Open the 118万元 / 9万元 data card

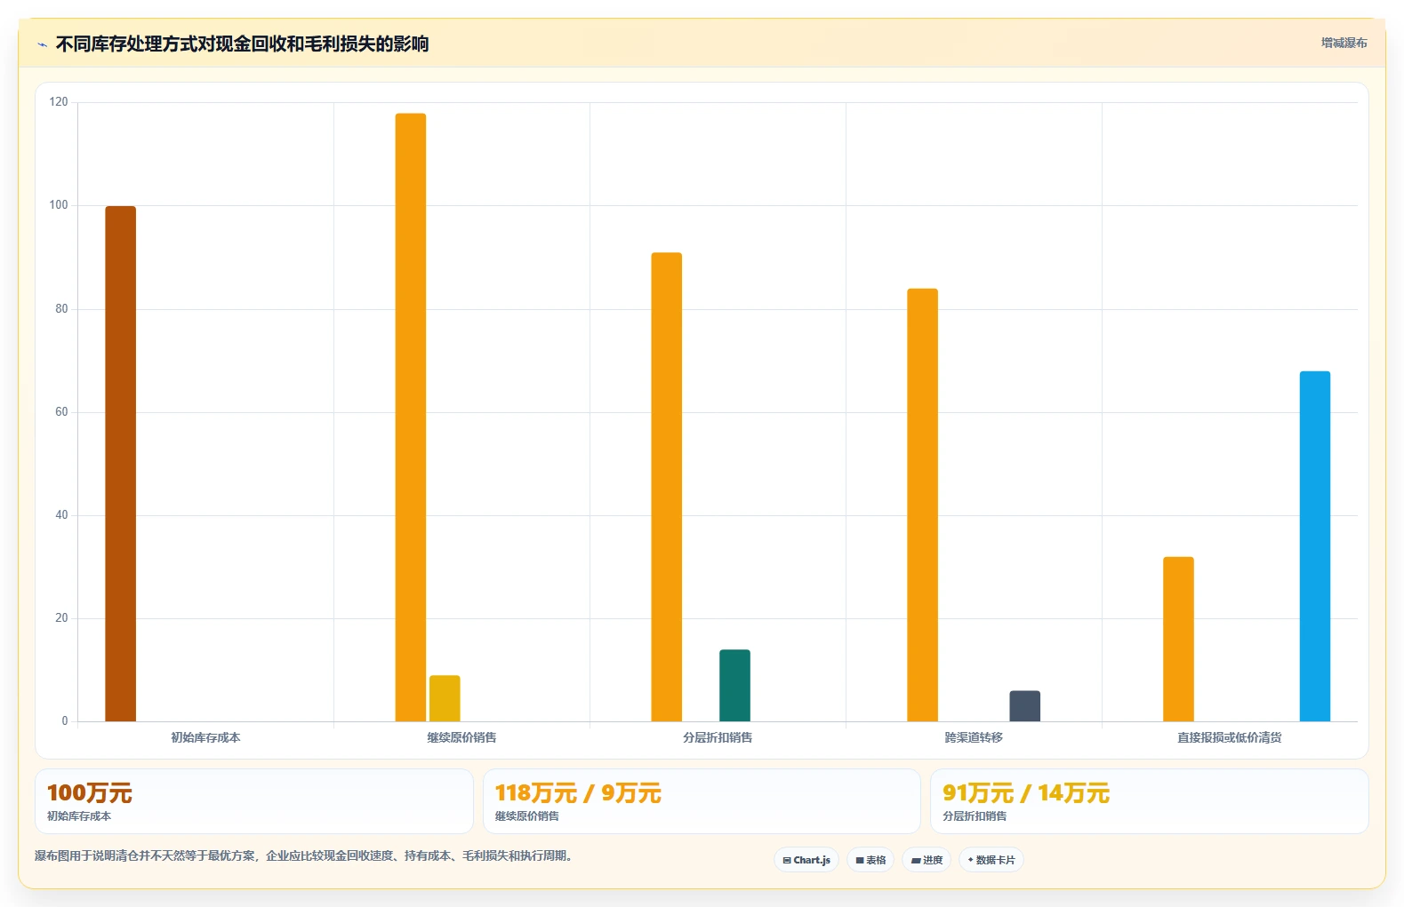(702, 801)
